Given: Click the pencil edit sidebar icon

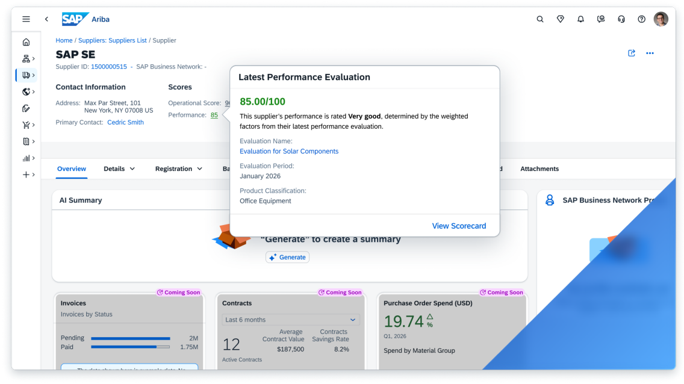Looking at the screenshot, I should [x=26, y=108].
